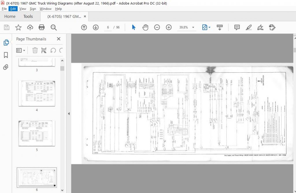Open the Help menu

(x=58, y=9)
